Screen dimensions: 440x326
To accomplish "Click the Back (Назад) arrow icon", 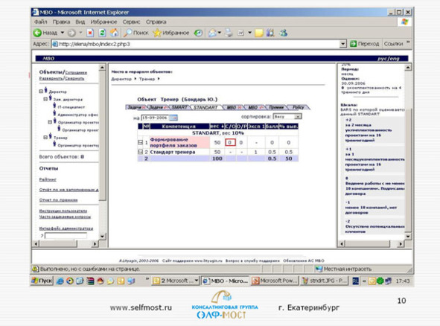I will (x=37, y=33).
